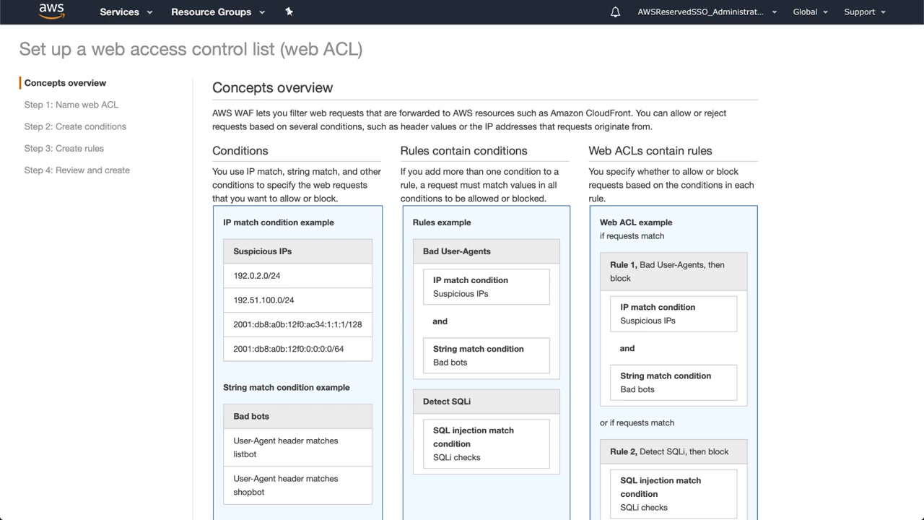
Task: Open the notifications bell icon
Action: click(615, 12)
